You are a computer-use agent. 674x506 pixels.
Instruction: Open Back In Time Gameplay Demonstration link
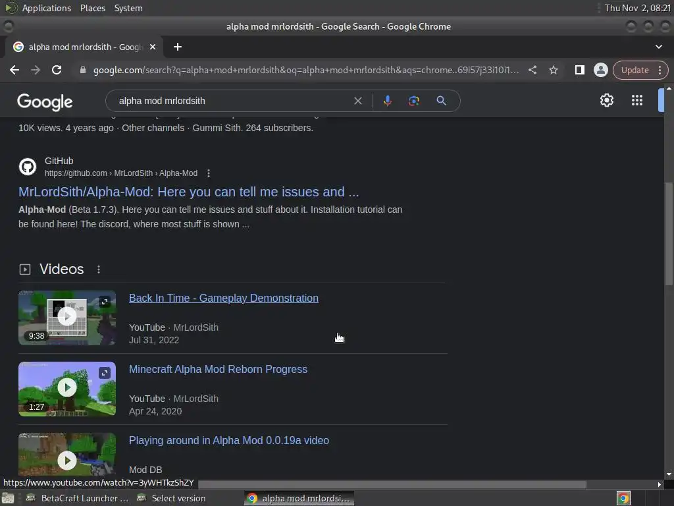pyautogui.click(x=224, y=298)
